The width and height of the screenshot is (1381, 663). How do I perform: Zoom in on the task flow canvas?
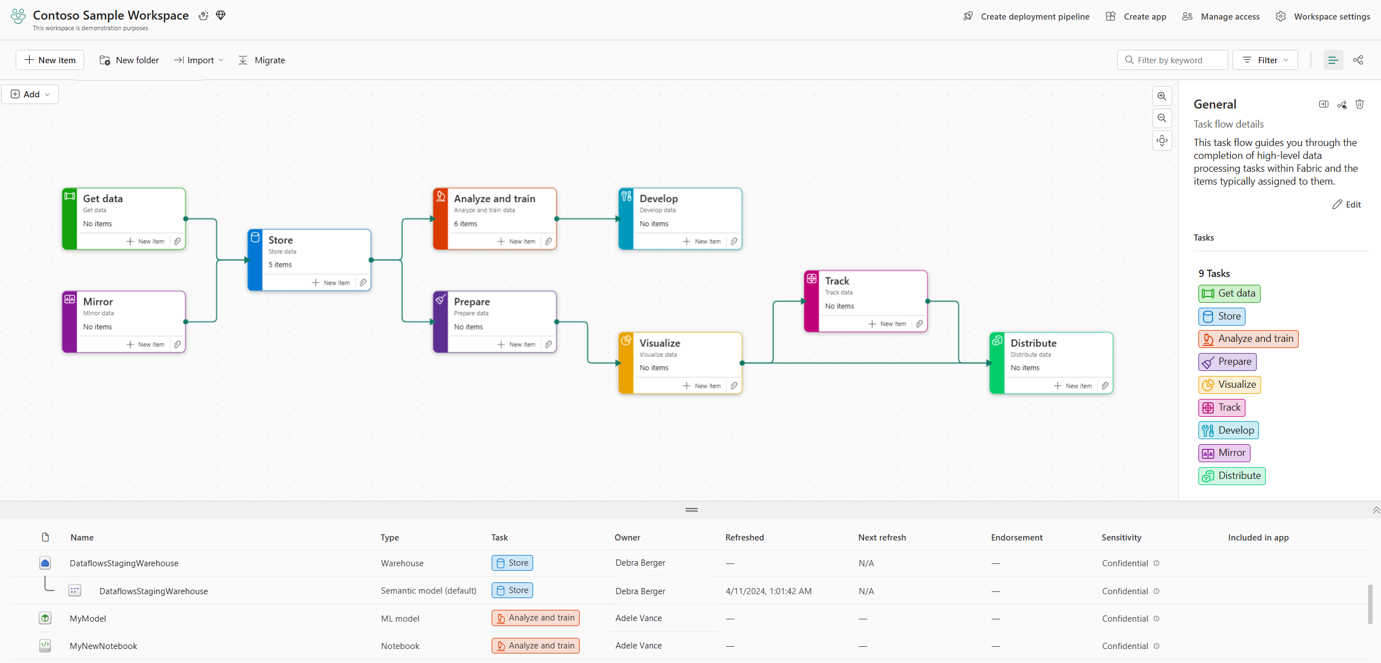pos(1162,96)
